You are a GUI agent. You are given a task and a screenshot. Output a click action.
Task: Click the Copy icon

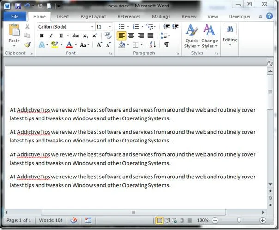pos(27,35)
